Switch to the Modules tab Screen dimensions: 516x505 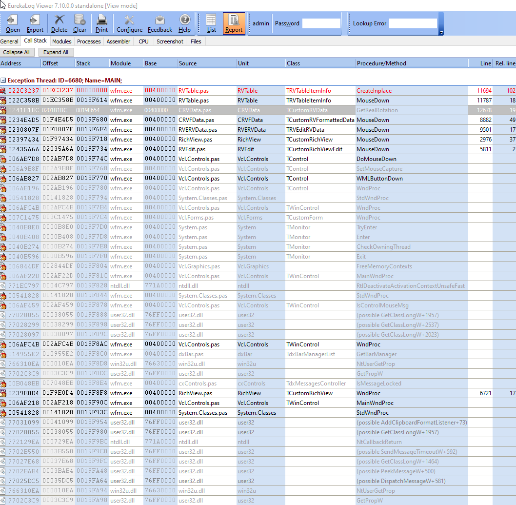[61, 41]
